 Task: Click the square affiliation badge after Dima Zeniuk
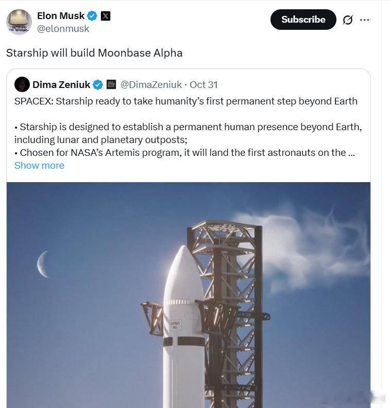[111, 84]
